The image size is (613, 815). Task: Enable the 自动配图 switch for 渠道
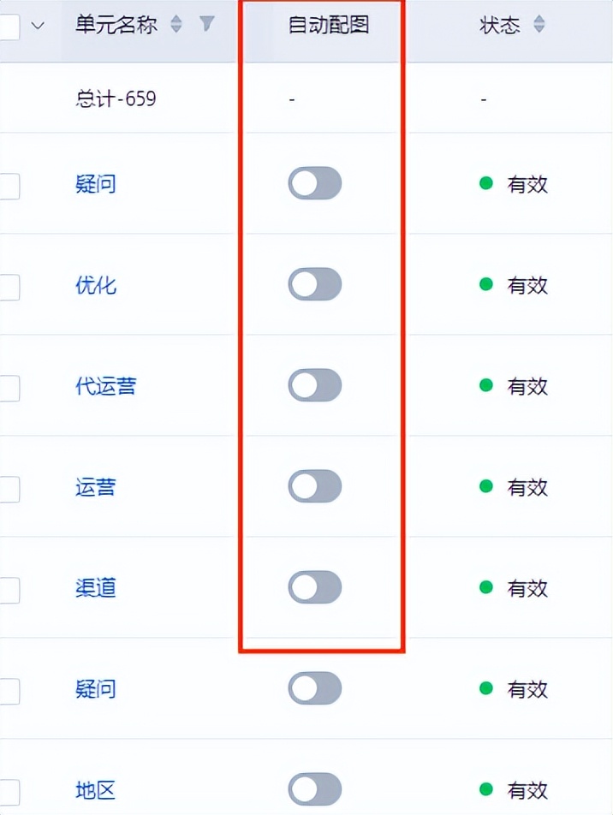point(315,588)
